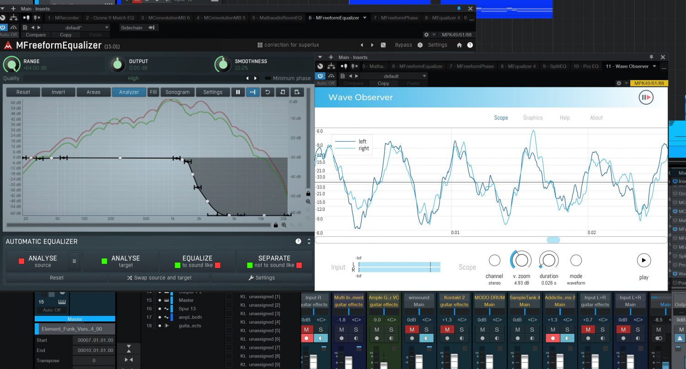This screenshot has width=686, height=369.
Task: Click the gear icon in MFreeformEqualizer window header
Action: click(426, 35)
